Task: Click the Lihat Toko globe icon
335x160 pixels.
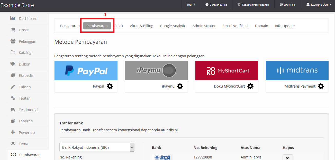Action: click(281, 5)
